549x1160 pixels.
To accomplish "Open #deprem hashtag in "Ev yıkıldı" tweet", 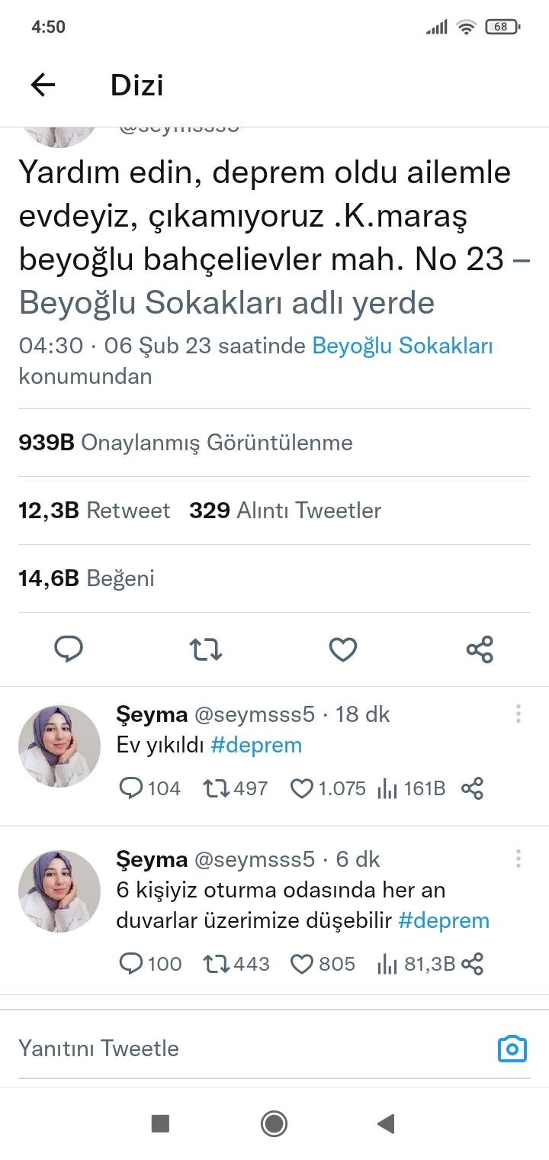I will click(x=256, y=745).
